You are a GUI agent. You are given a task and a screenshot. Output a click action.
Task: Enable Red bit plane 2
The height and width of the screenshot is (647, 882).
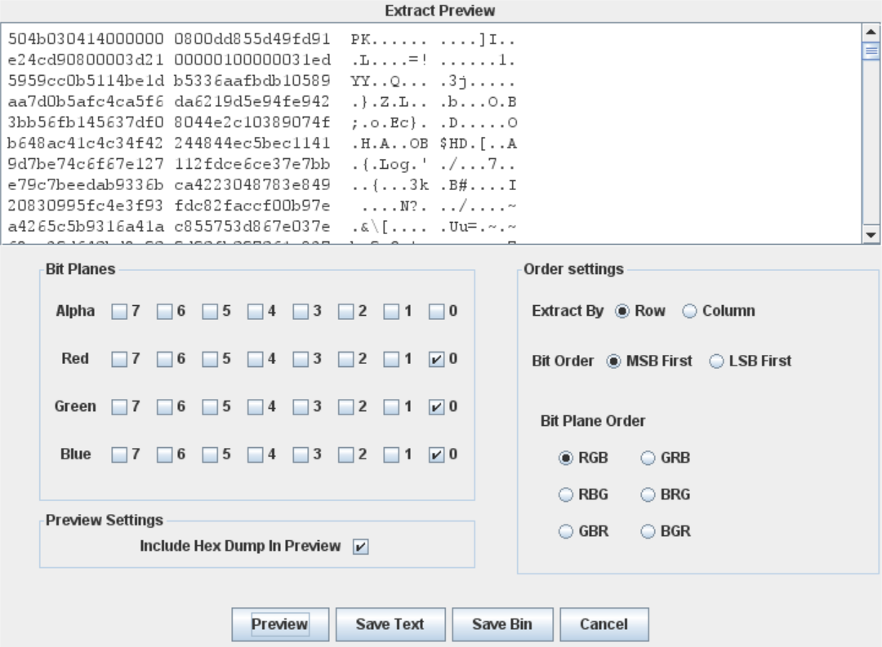click(346, 359)
